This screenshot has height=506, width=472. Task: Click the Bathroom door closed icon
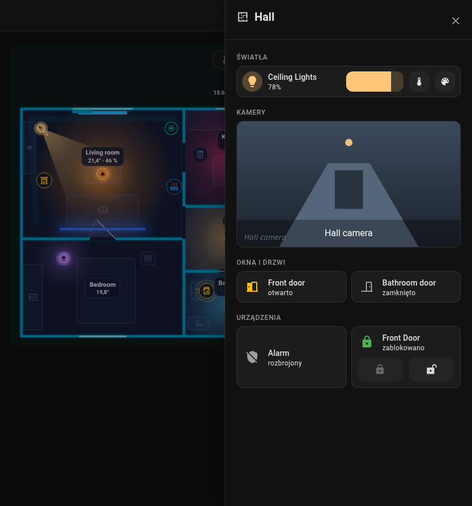tap(367, 287)
